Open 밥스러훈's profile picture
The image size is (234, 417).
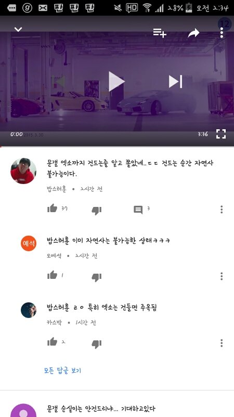[23, 171]
